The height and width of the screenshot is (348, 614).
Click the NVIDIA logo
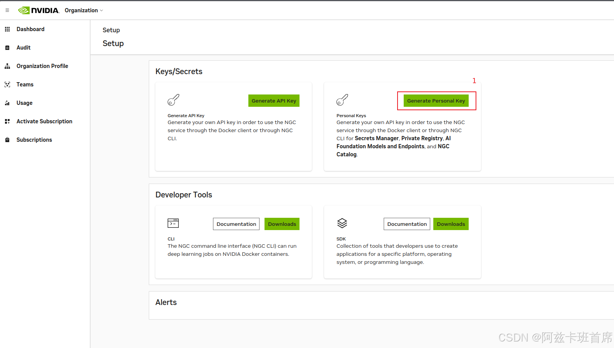(39, 10)
